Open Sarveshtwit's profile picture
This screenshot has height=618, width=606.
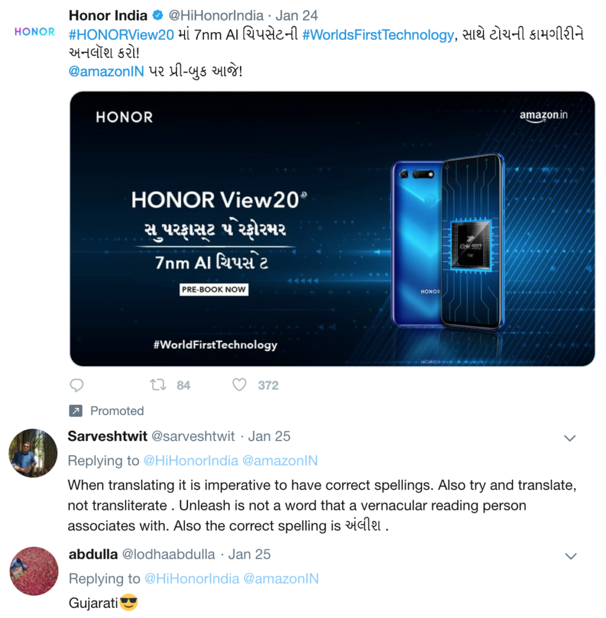(x=34, y=453)
